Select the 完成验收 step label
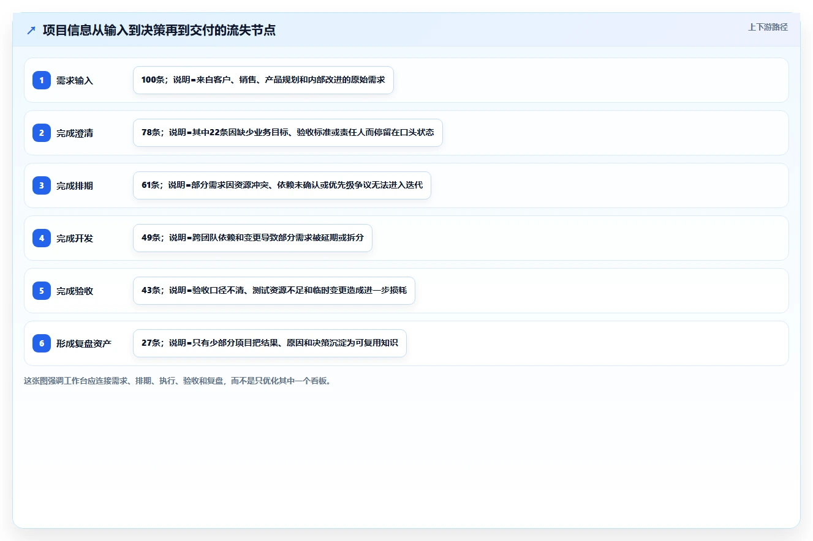 pyautogui.click(x=75, y=291)
